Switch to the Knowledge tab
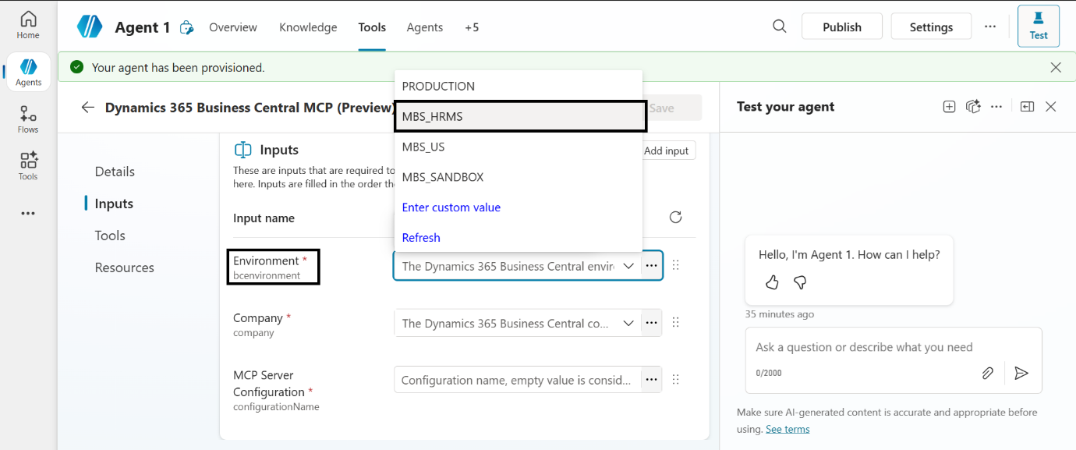 tap(308, 27)
